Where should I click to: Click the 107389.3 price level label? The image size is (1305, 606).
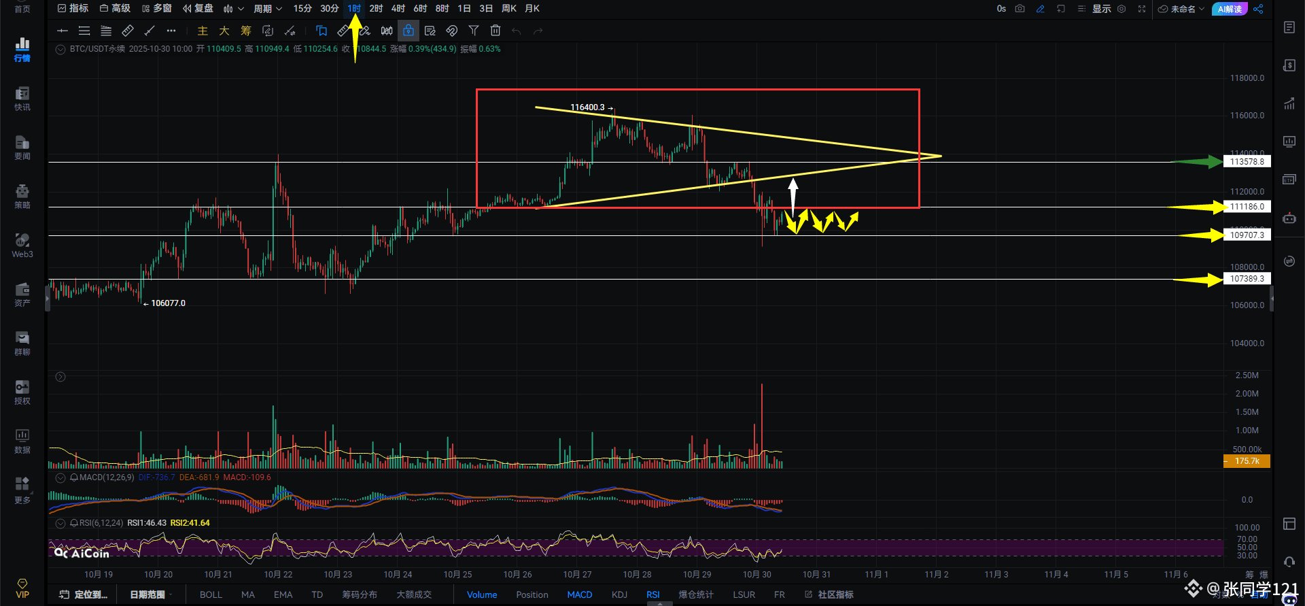[1247, 279]
